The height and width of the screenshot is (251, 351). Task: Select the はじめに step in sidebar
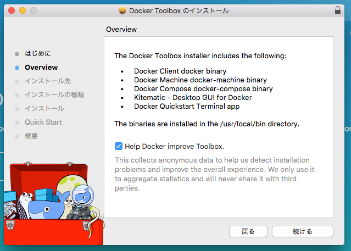(x=38, y=54)
